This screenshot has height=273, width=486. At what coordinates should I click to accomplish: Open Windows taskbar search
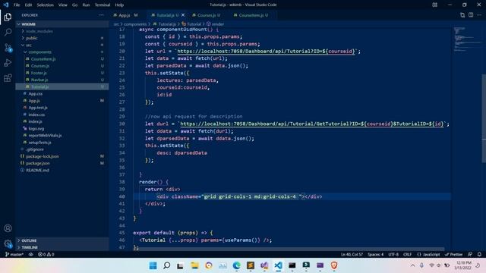pos(167,265)
